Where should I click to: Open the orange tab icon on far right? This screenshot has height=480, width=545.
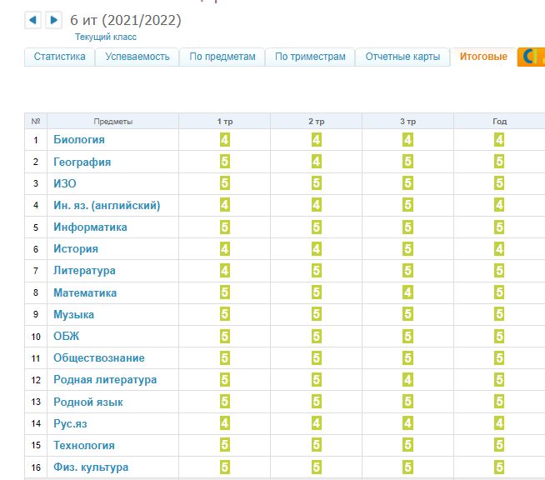pyautogui.click(x=531, y=57)
